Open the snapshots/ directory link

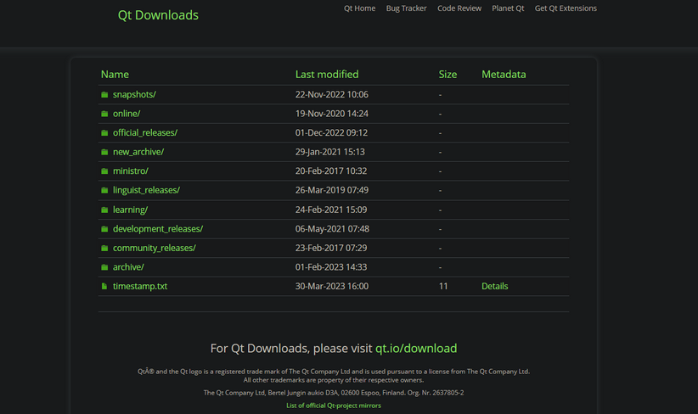click(134, 94)
